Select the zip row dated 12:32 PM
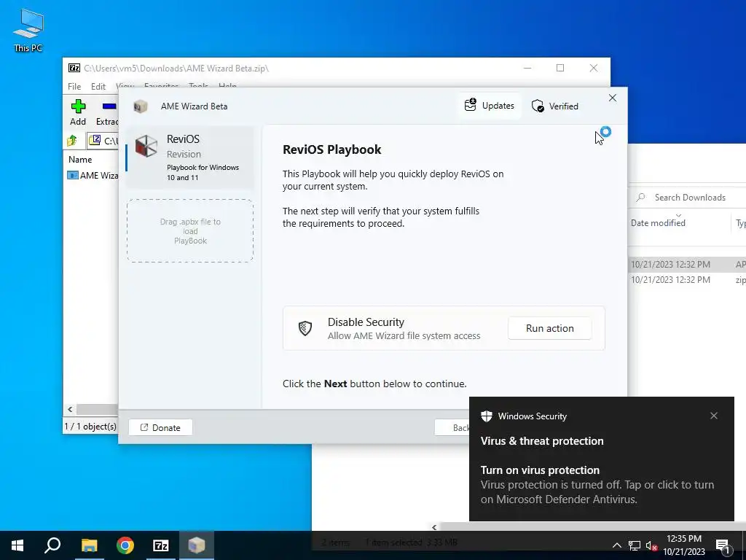 [x=687, y=279]
